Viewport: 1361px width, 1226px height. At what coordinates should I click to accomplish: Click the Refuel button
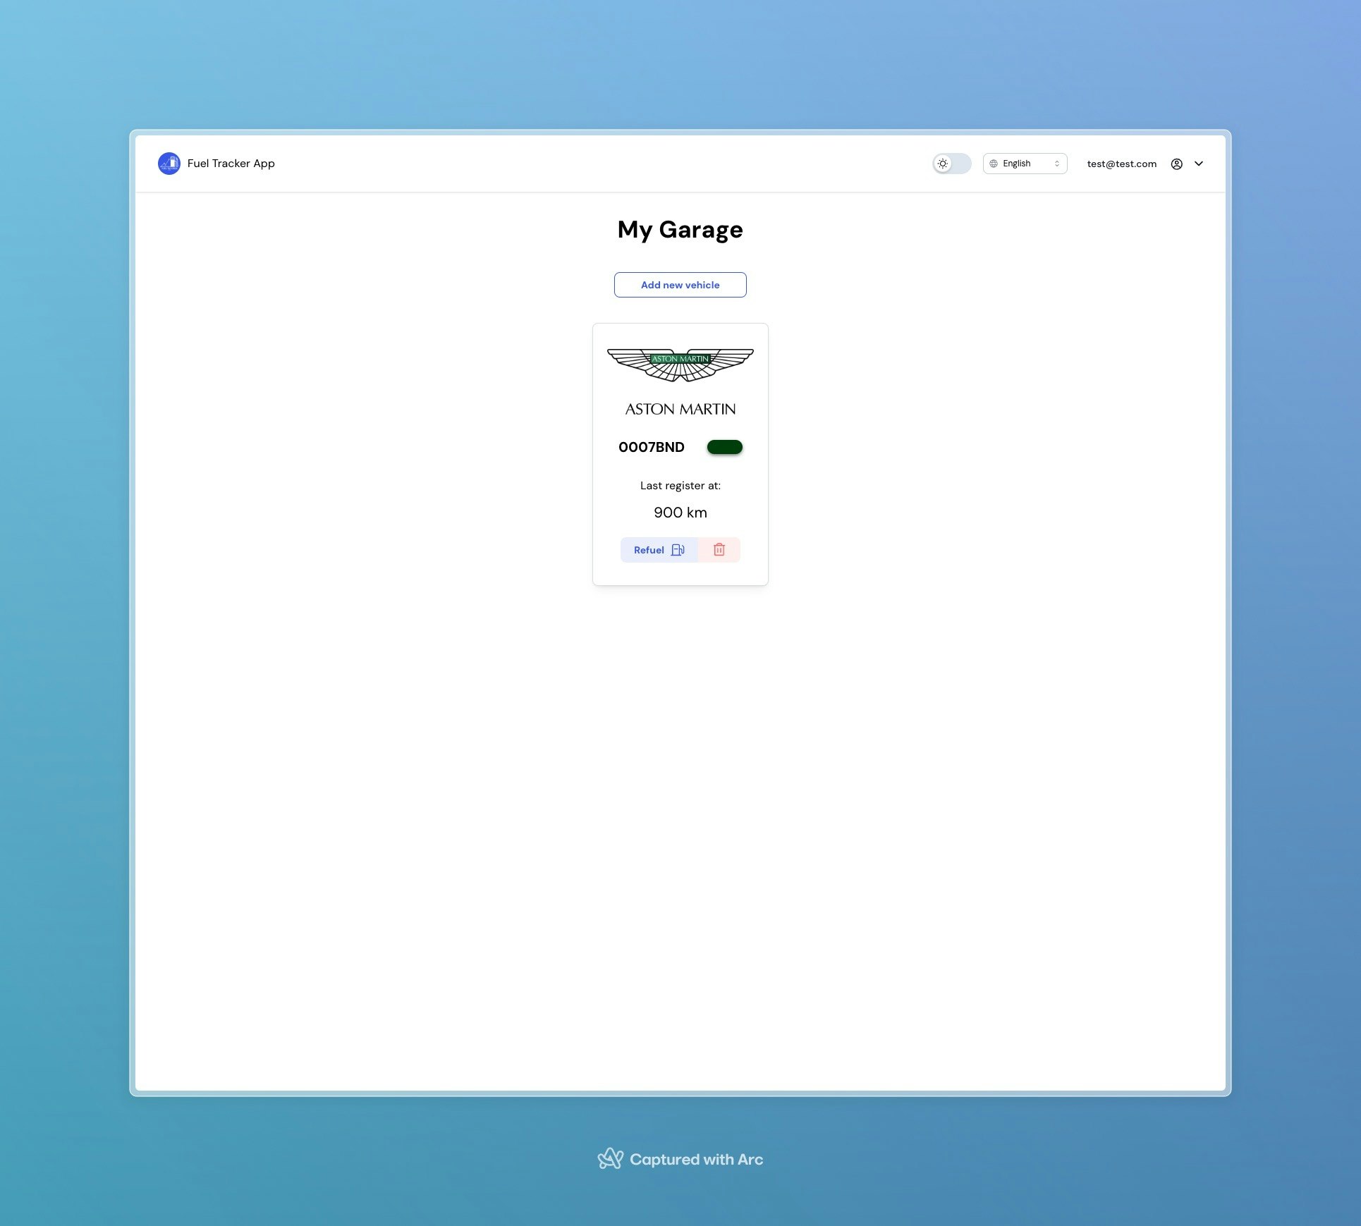click(x=659, y=550)
